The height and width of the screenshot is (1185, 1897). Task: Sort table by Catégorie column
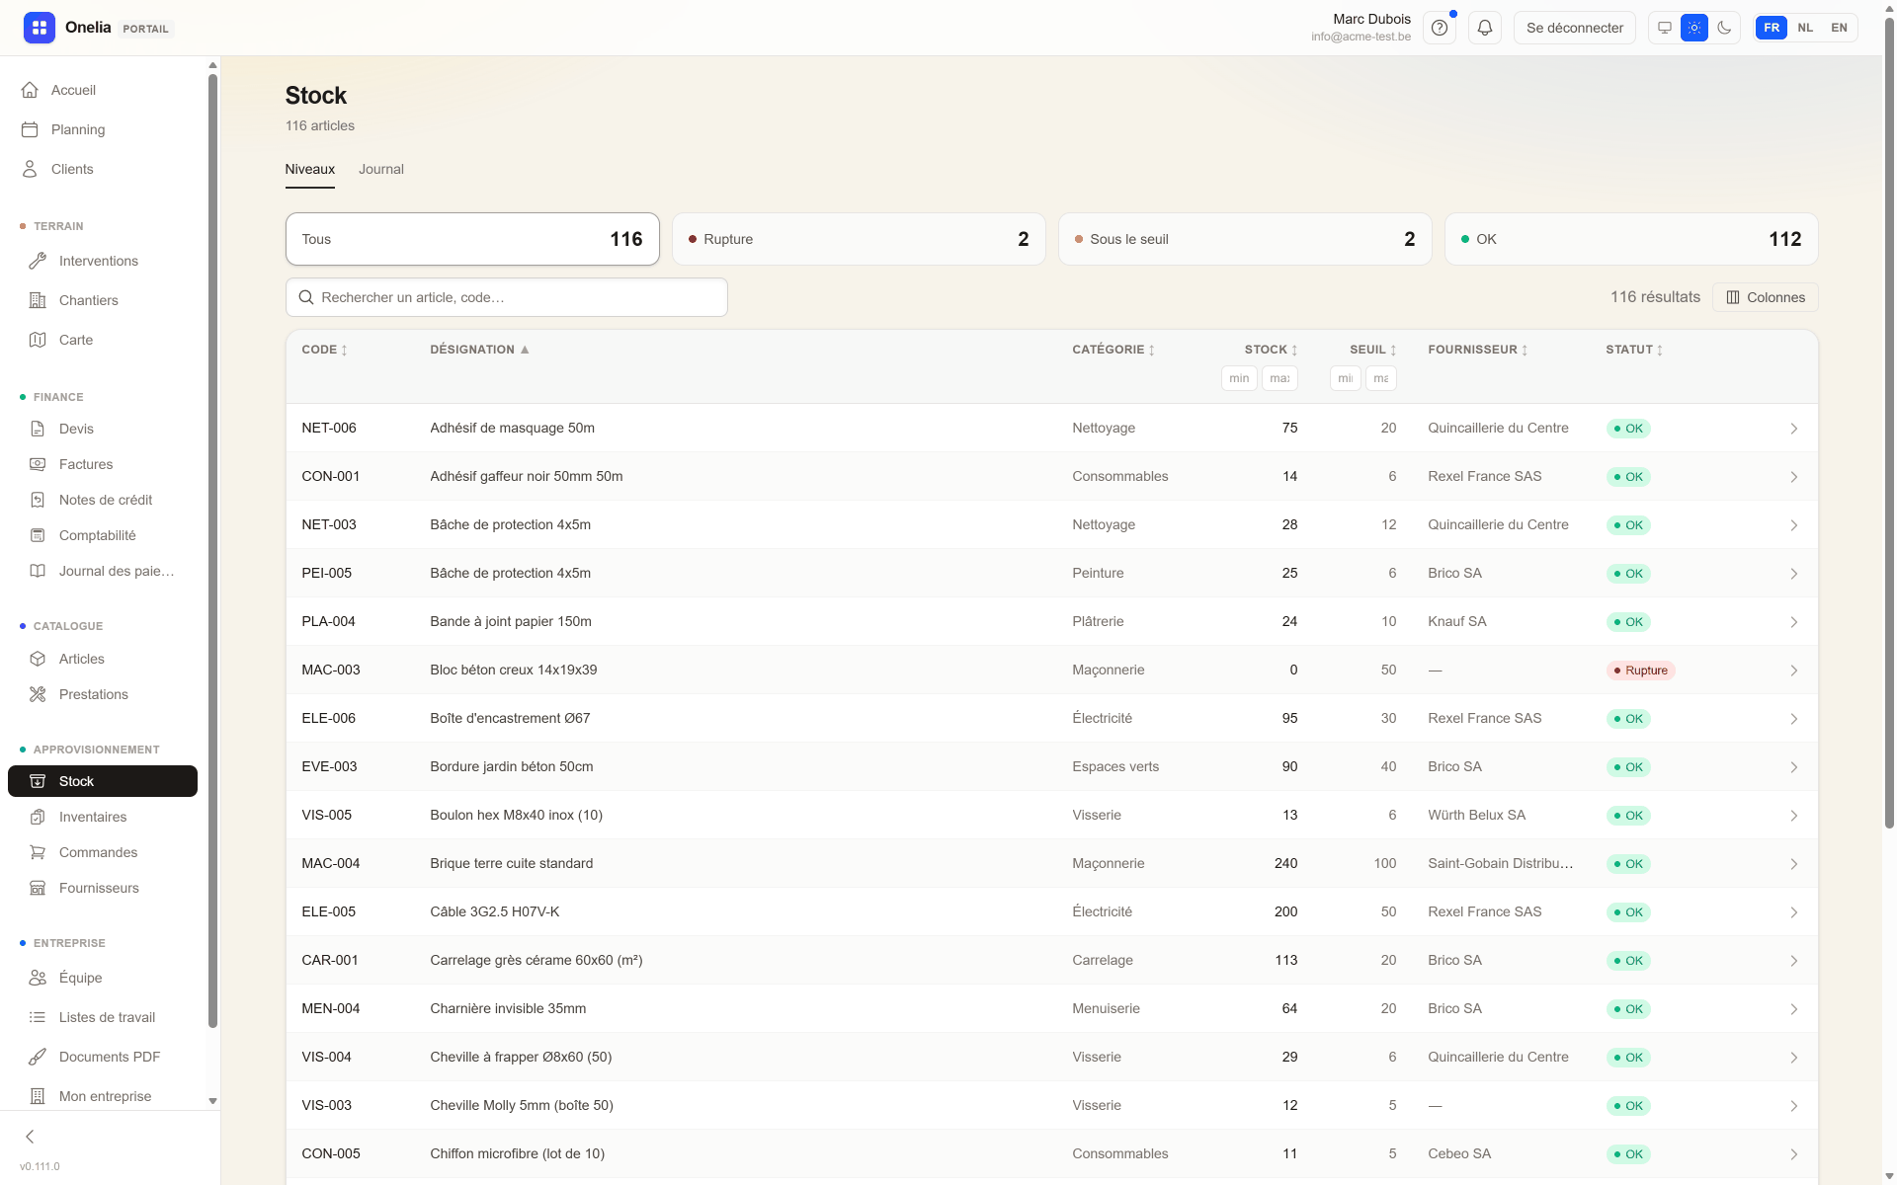point(1113,350)
